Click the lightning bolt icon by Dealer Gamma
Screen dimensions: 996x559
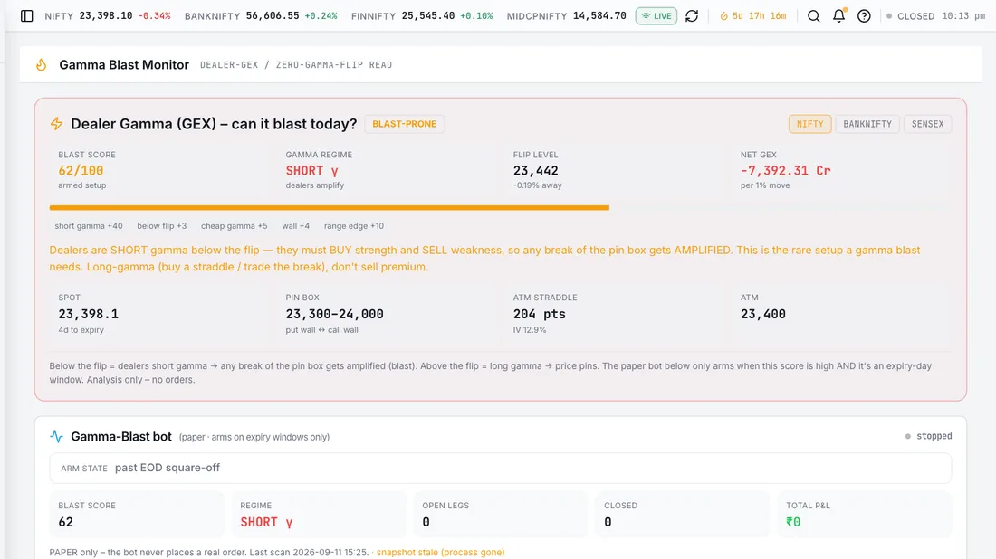(56, 124)
